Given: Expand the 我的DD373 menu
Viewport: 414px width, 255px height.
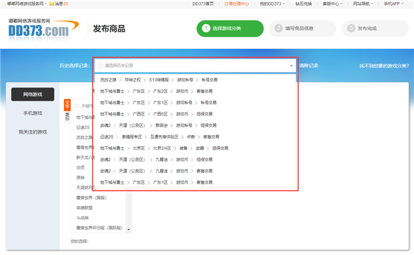Looking at the screenshot, I should click(x=273, y=3).
